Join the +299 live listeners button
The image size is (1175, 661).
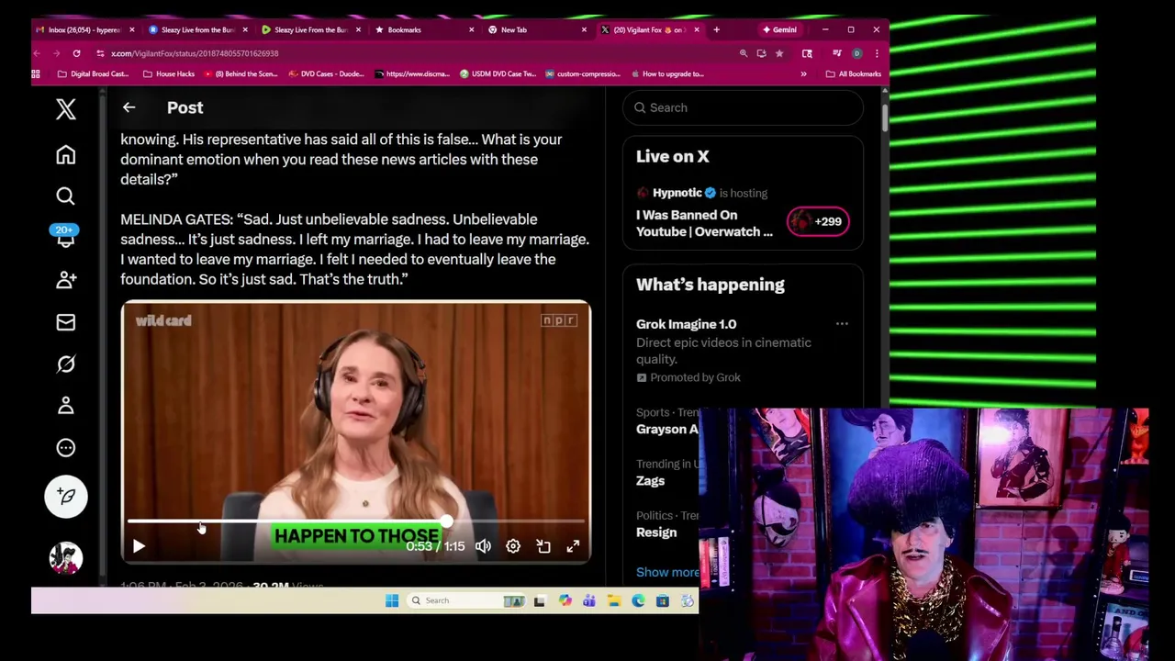(x=818, y=221)
